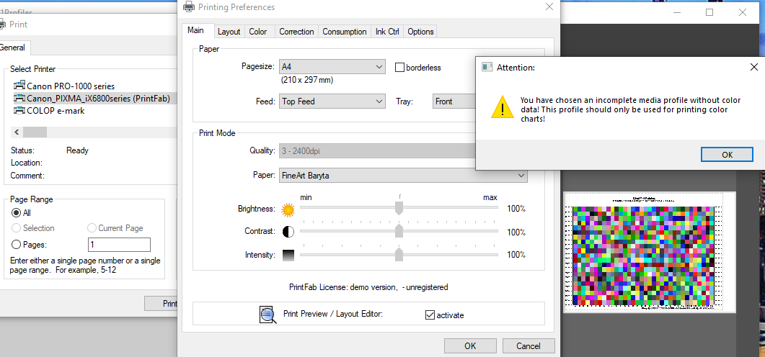Image resolution: width=765 pixels, height=357 pixels.
Task: Click OK in the Attention dialog
Action: pos(727,155)
